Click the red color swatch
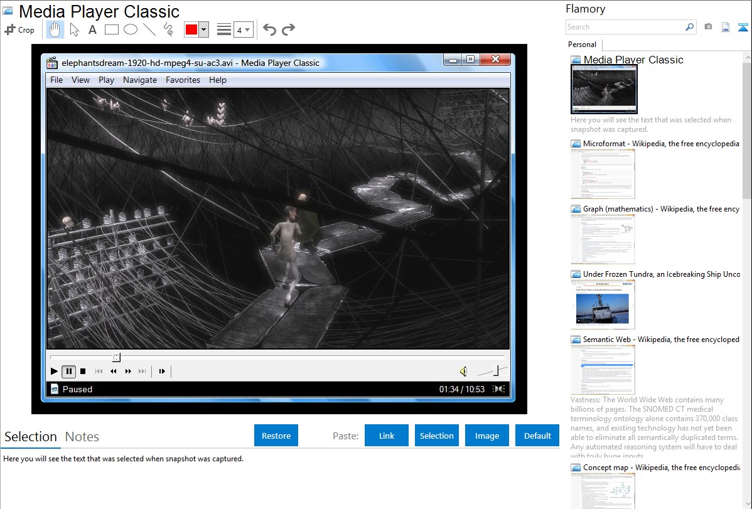The width and height of the screenshot is (752, 509). tap(191, 29)
